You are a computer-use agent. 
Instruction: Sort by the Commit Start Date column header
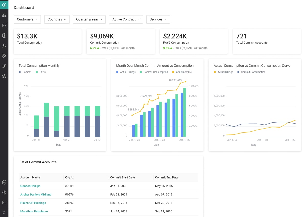(122, 177)
